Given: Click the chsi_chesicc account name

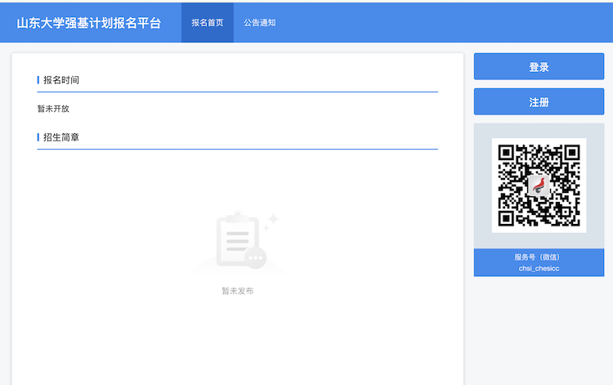Looking at the screenshot, I should point(539,268).
